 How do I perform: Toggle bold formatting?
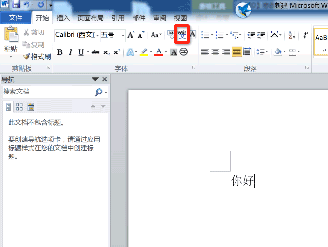click(x=59, y=52)
